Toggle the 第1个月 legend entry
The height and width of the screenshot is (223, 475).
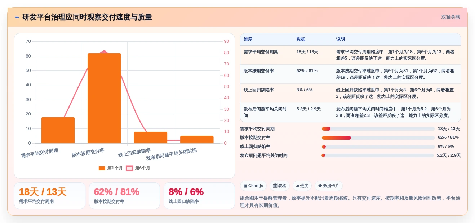pos(111,168)
